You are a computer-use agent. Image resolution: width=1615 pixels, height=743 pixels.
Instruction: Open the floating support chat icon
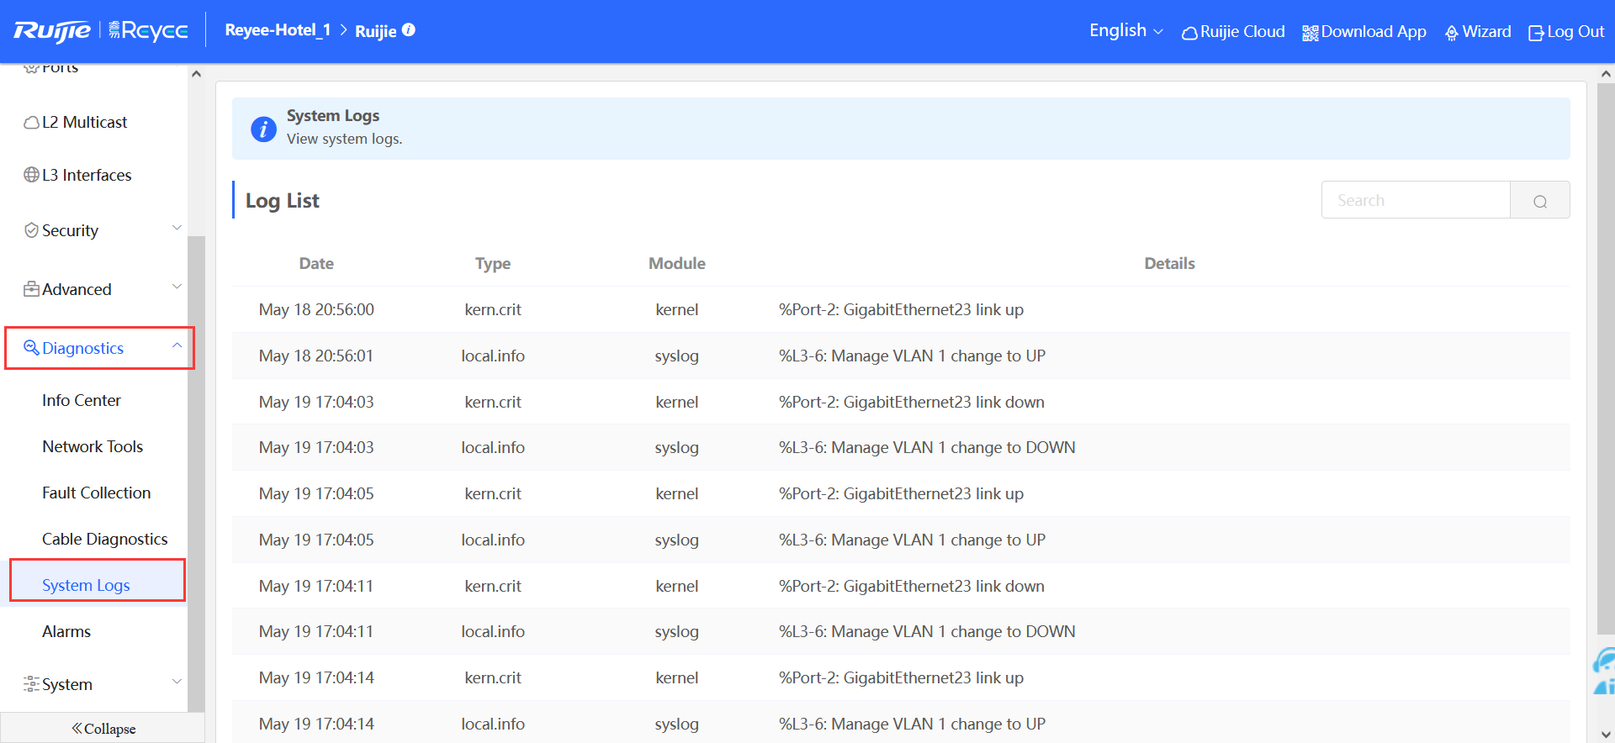(1603, 670)
